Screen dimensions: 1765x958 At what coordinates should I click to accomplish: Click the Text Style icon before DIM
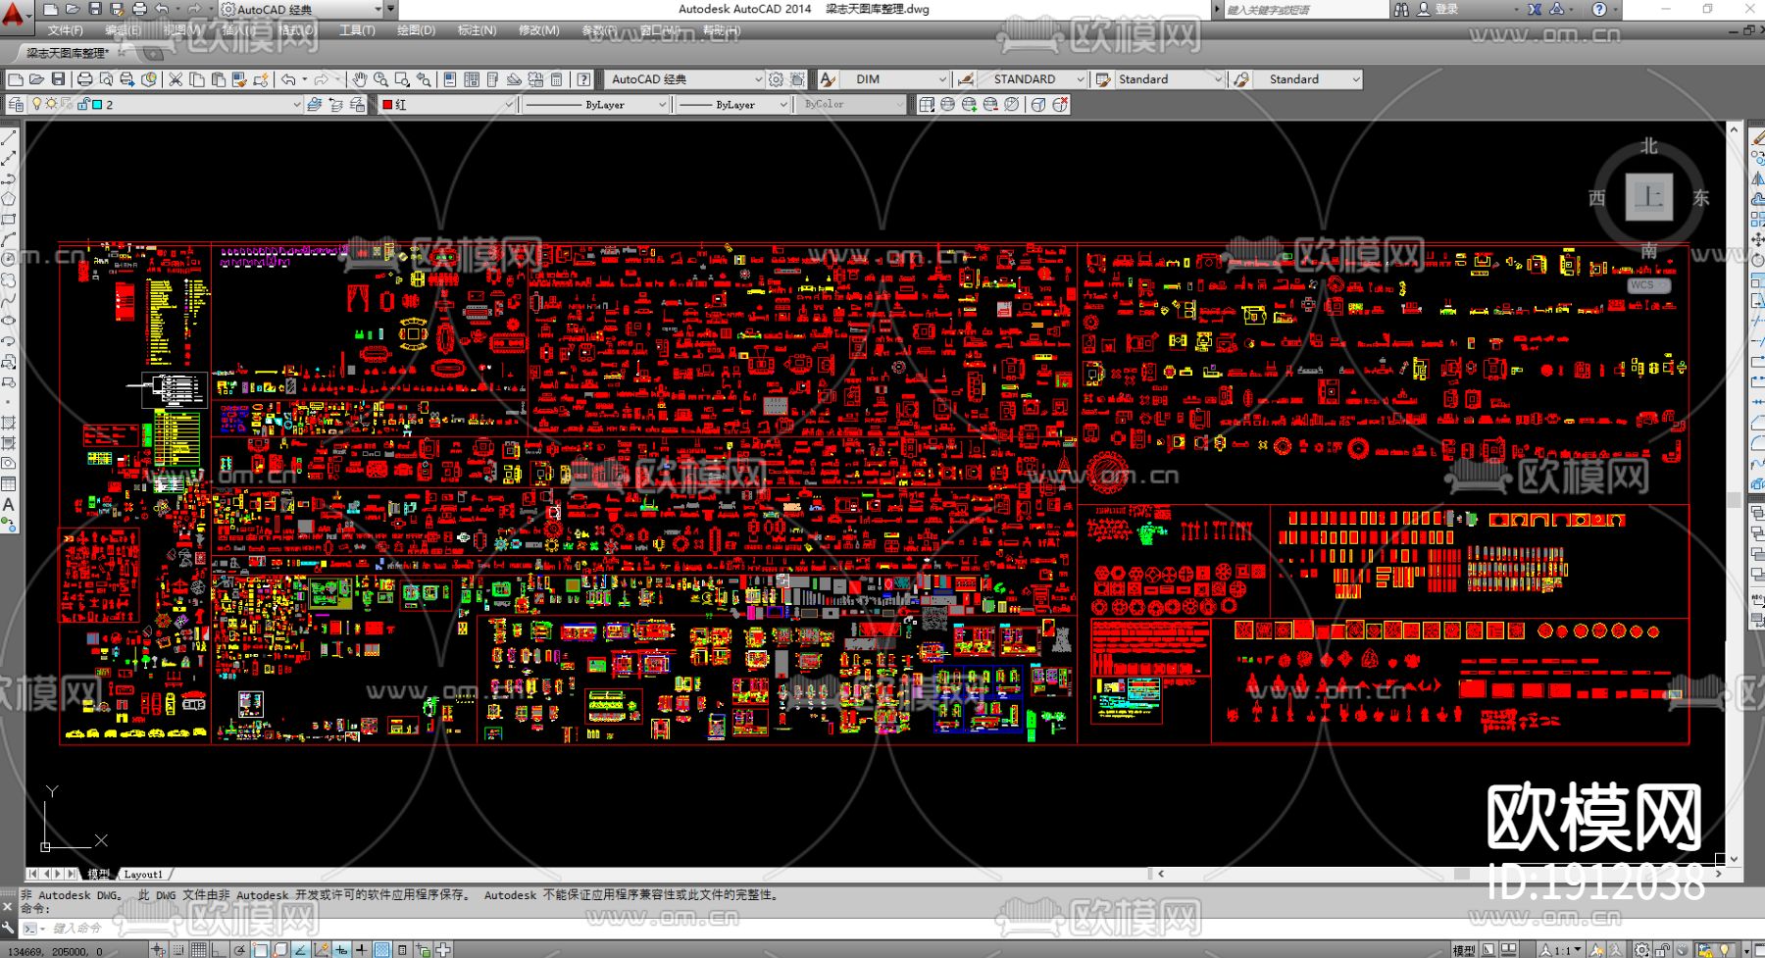pyautogui.click(x=828, y=79)
